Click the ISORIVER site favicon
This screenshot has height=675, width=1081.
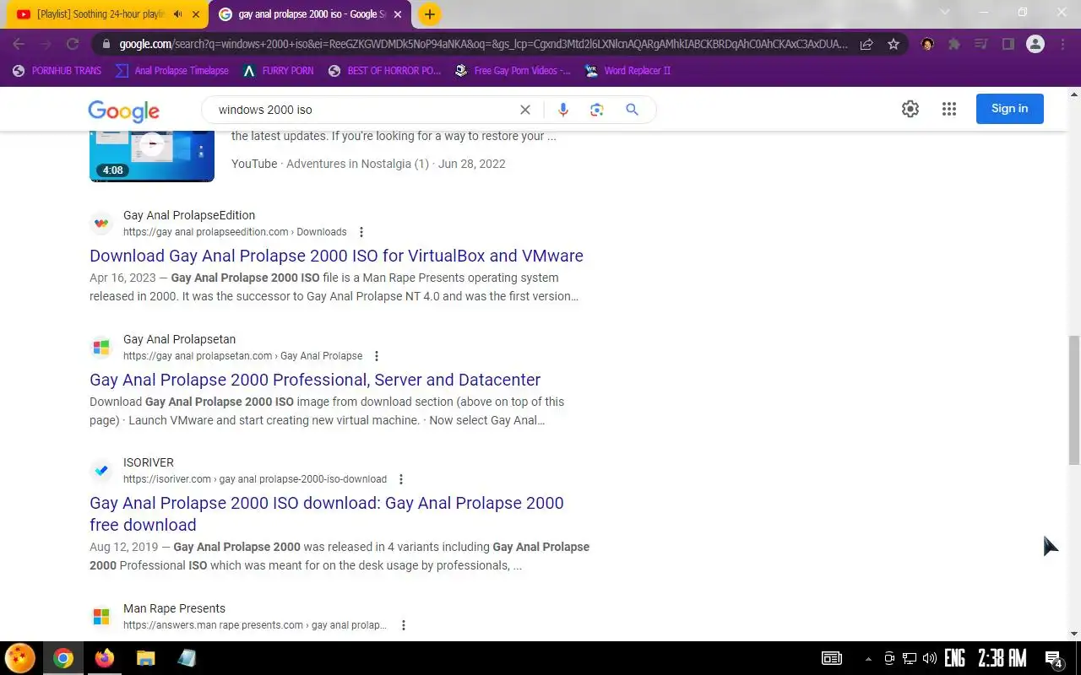point(101,471)
